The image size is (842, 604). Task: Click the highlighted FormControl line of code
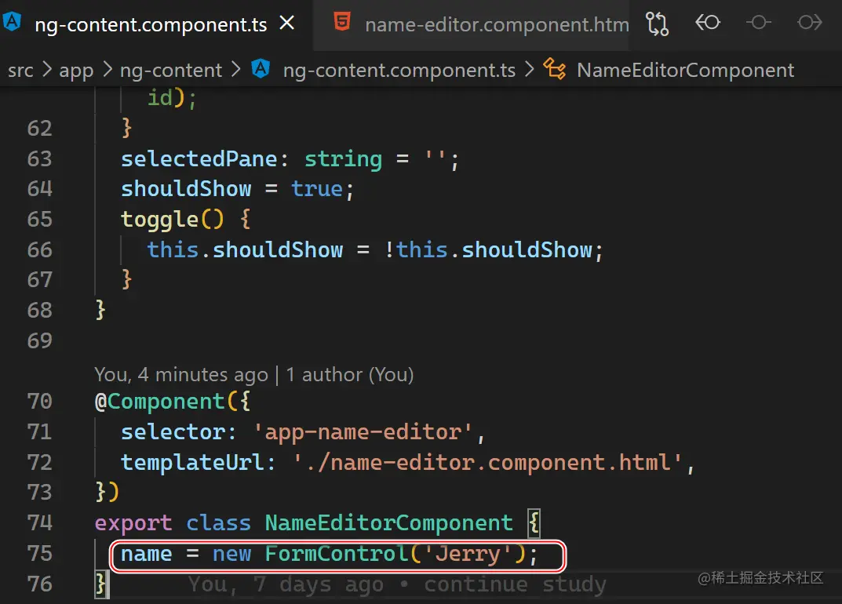[336, 554]
